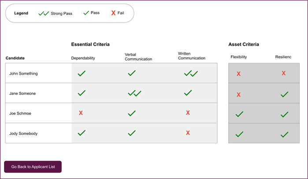Click John Something's Verbal Communication checkmark

click(132, 73)
